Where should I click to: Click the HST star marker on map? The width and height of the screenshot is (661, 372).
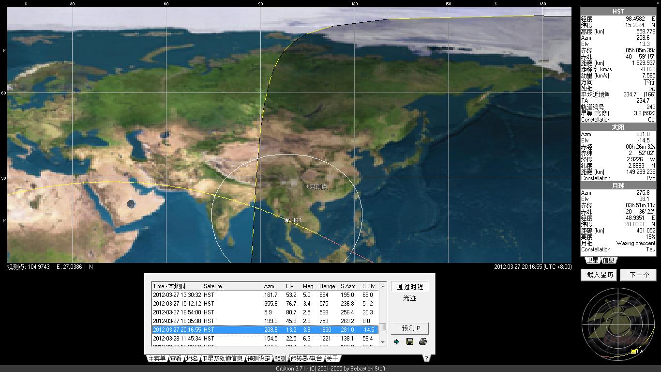tap(287, 220)
